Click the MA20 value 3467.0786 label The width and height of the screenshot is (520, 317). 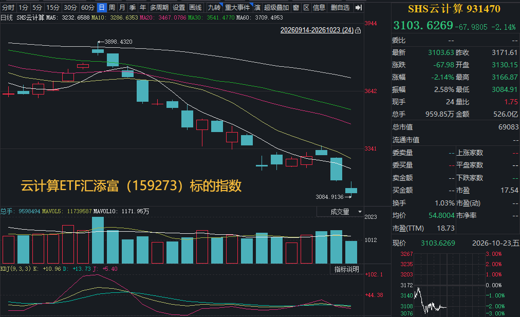[163, 17]
